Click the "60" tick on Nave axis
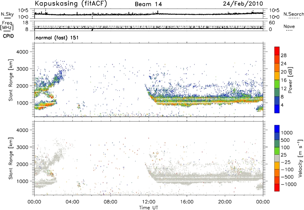 pos(272,23)
